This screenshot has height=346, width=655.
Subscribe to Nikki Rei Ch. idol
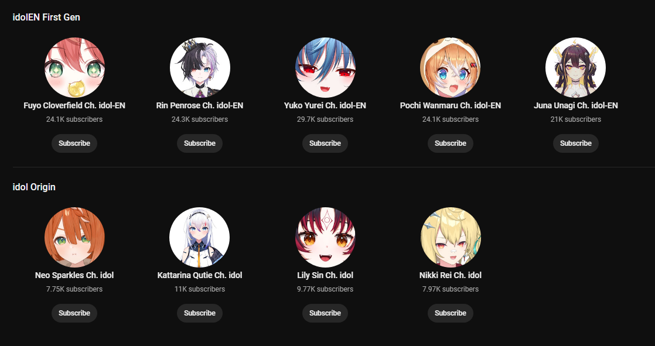(x=451, y=313)
